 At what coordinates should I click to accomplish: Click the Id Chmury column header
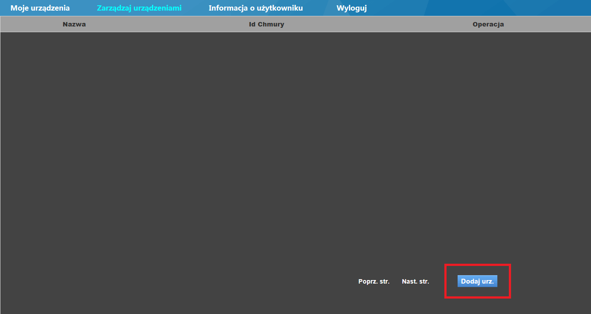[x=266, y=24]
